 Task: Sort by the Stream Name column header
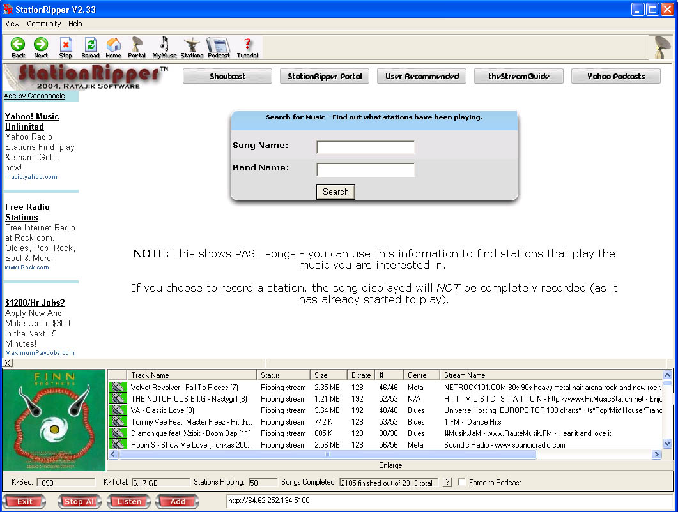tap(551, 375)
